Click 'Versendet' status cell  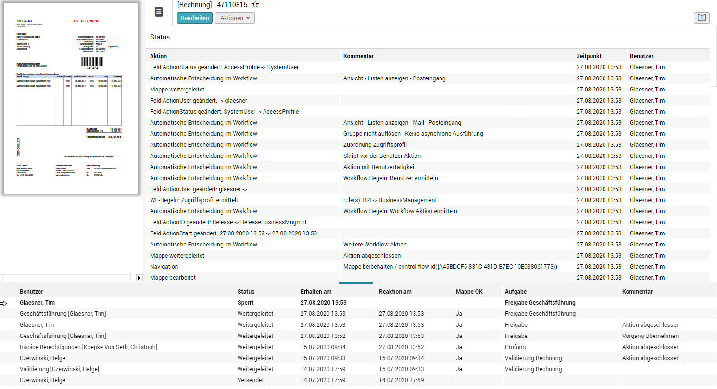[x=251, y=380]
